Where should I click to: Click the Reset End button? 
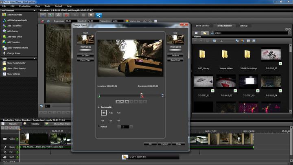[175, 60]
